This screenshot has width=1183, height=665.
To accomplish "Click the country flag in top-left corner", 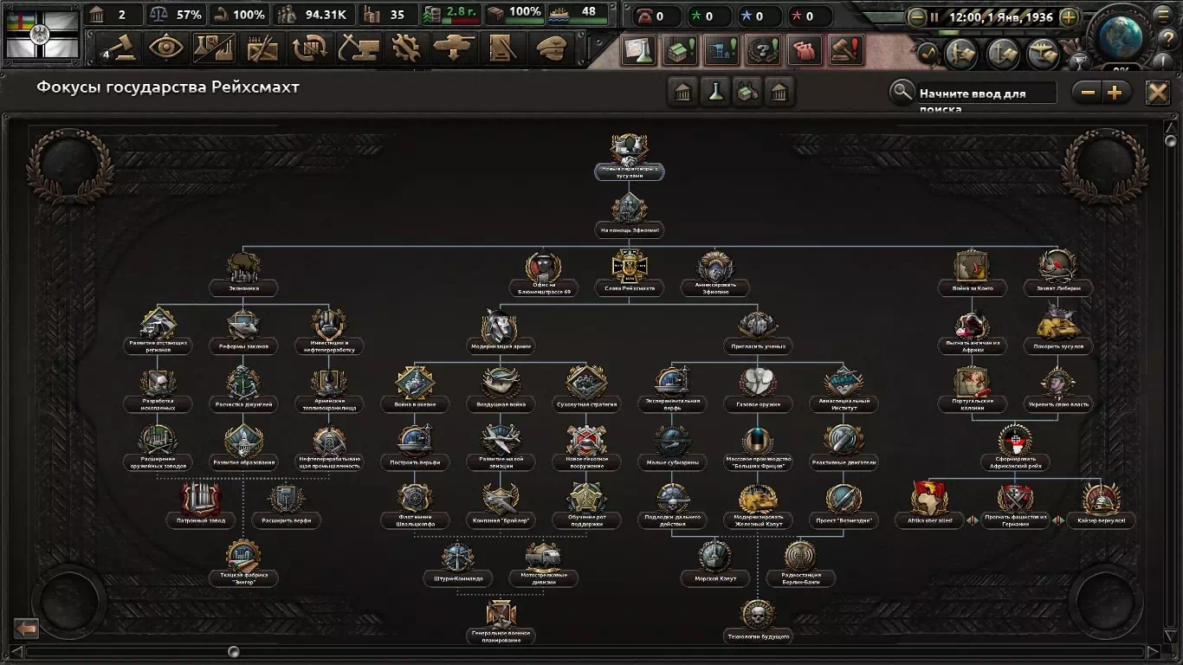I will 42,34.
